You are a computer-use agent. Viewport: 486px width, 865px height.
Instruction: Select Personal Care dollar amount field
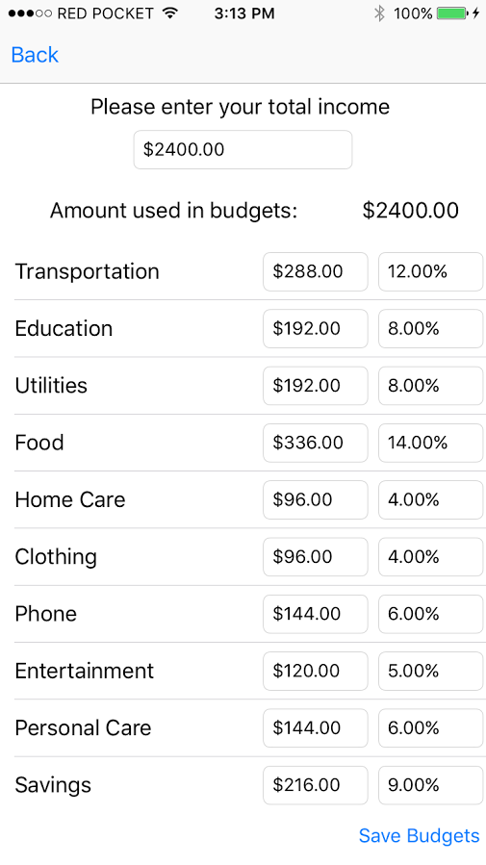316,728
